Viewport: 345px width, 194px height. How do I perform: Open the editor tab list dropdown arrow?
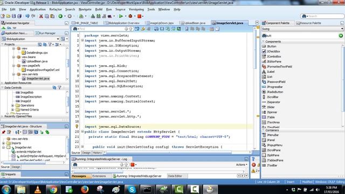point(257,23)
